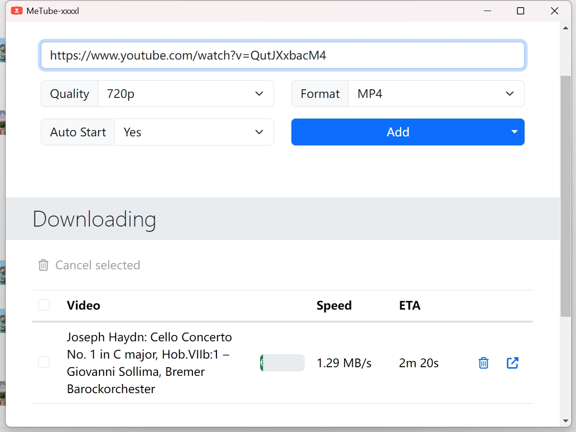Delete the Joseph Haydn download with trash icon
Screen dimensions: 576x432
[483, 363]
